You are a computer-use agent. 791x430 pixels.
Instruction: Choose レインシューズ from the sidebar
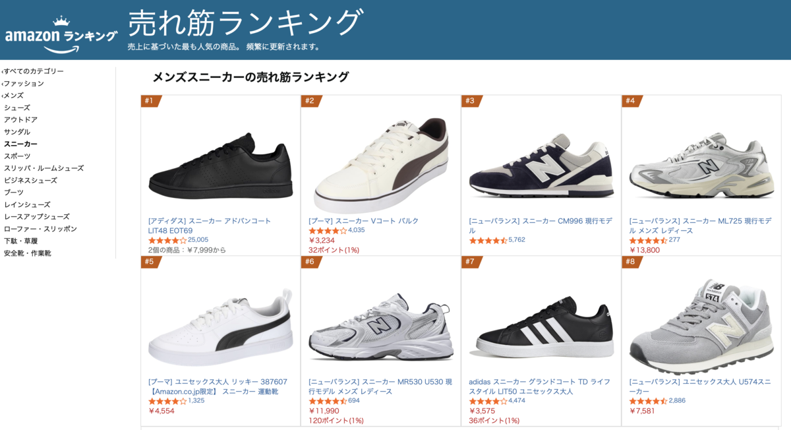click(x=27, y=204)
